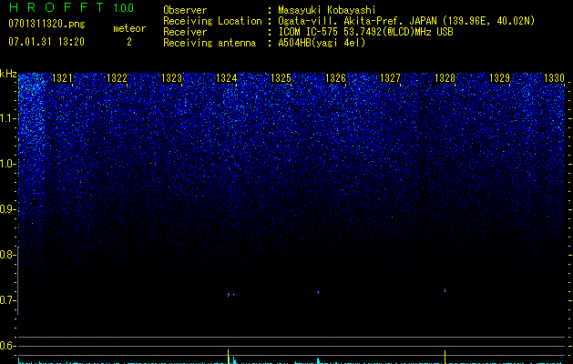Select the ICOM IC-575 53.7492 MHz USB text

tap(365, 32)
